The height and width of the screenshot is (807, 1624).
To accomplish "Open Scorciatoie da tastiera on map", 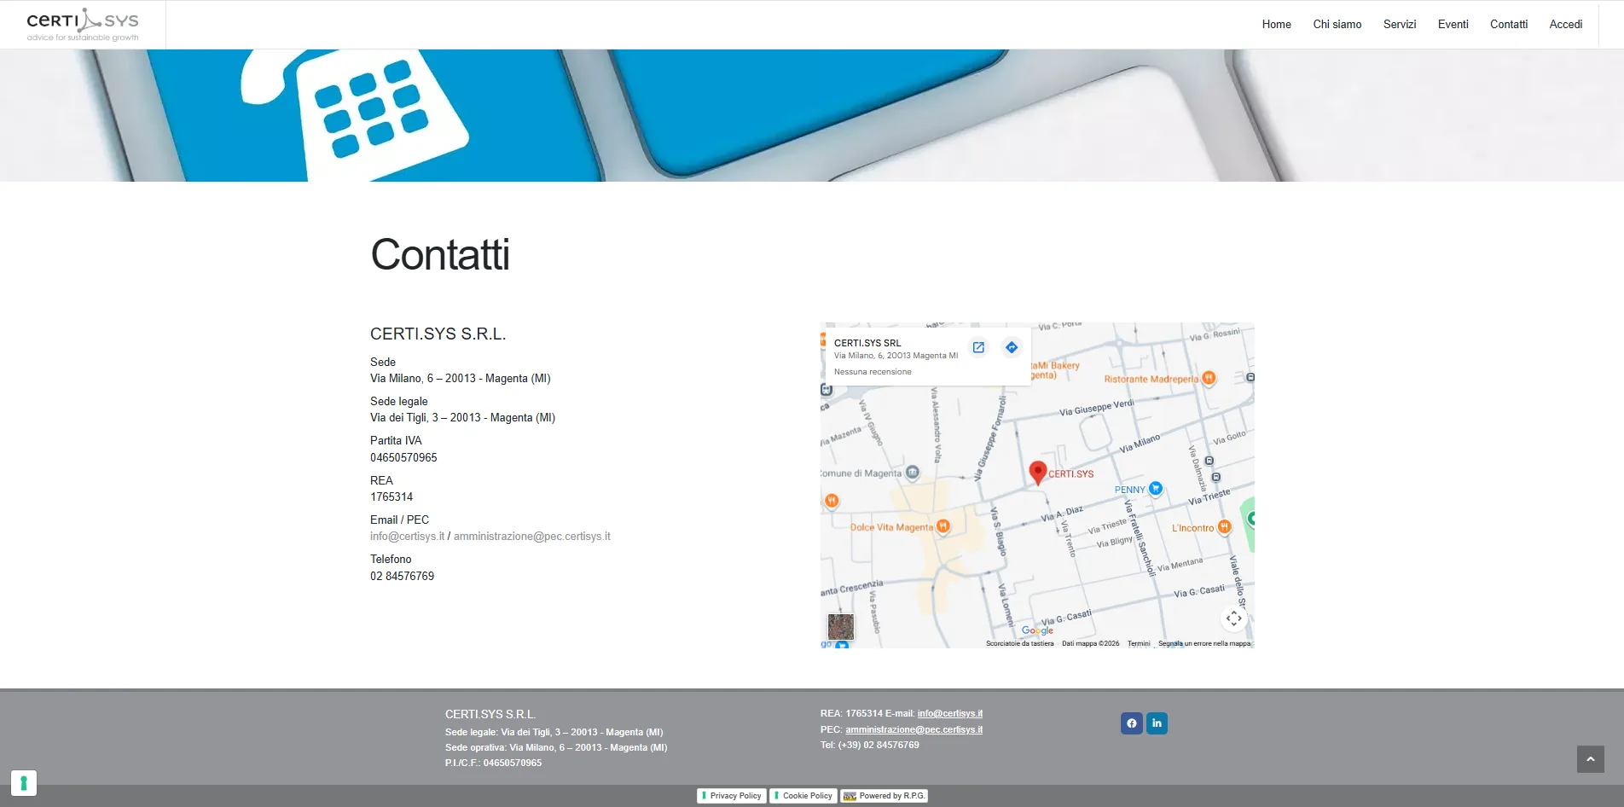I will pyautogui.click(x=1019, y=644).
